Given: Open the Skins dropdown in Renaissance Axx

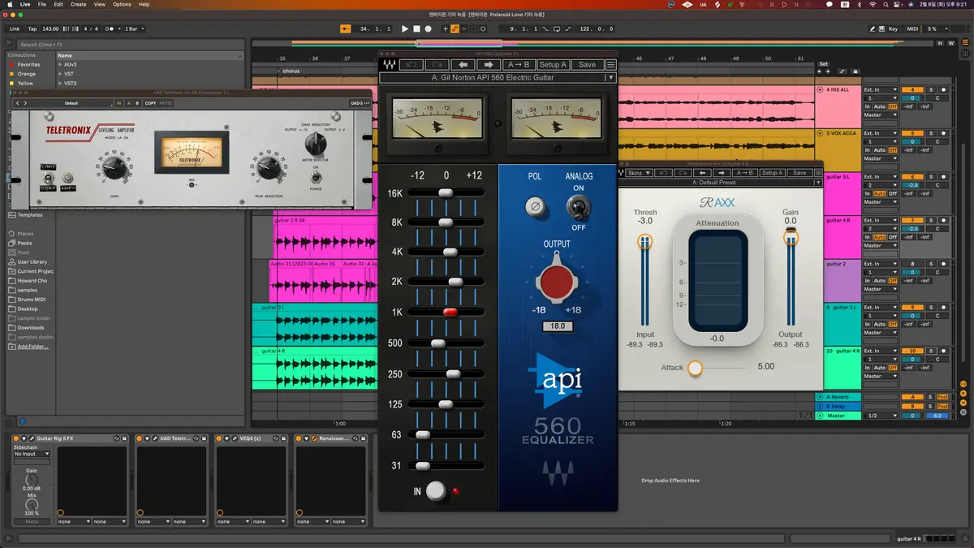Looking at the screenshot, I should (640, 173).
